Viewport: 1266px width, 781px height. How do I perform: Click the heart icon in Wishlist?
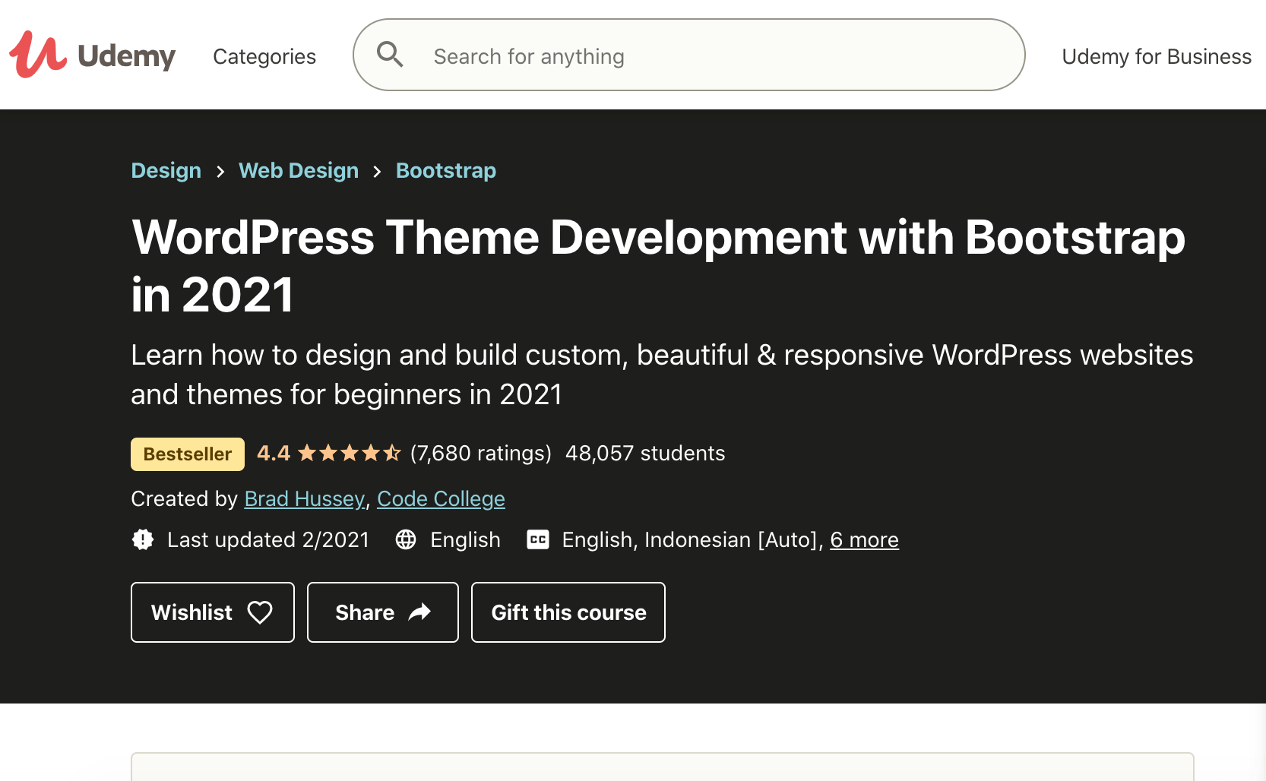260,612
